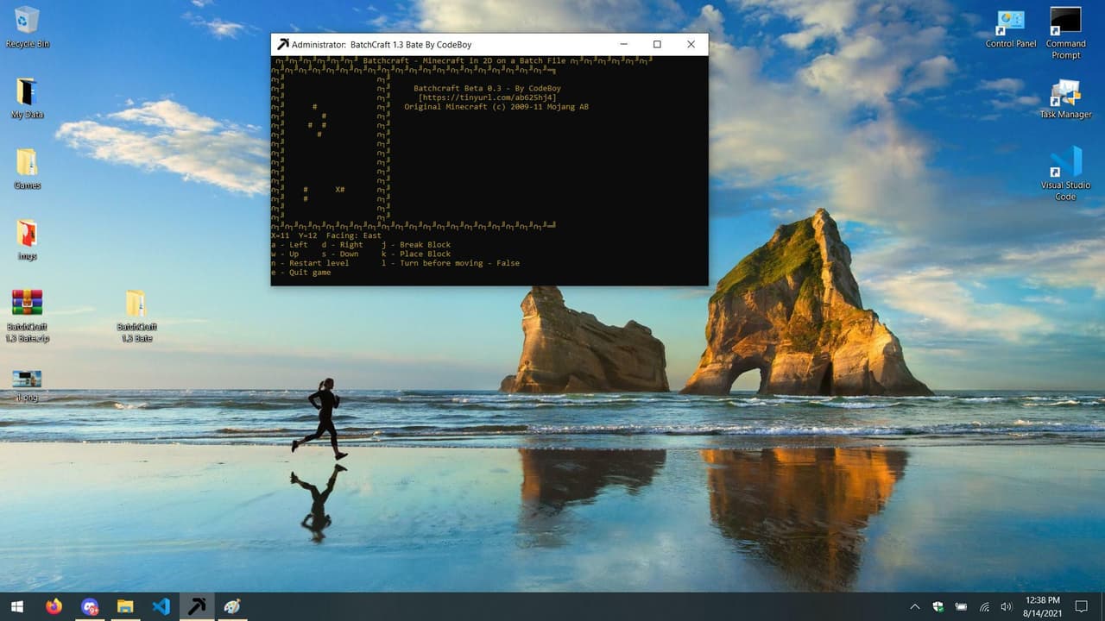
Task: Open the Task Manager desktop shortcut
Action: click(x=1065, y=98)
